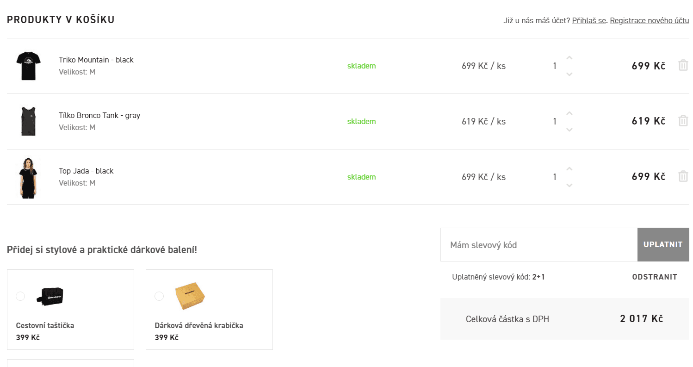Open Tílko Bronco Tank product image
This screenshot has width=693, height=367.
pos(28,121)
